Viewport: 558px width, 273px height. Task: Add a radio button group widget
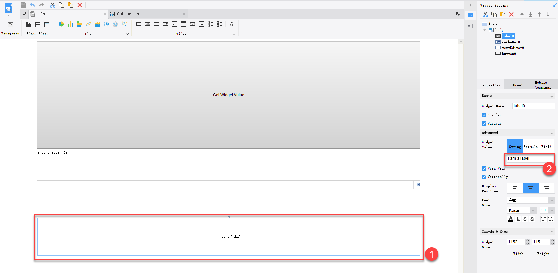click(210, 24)
